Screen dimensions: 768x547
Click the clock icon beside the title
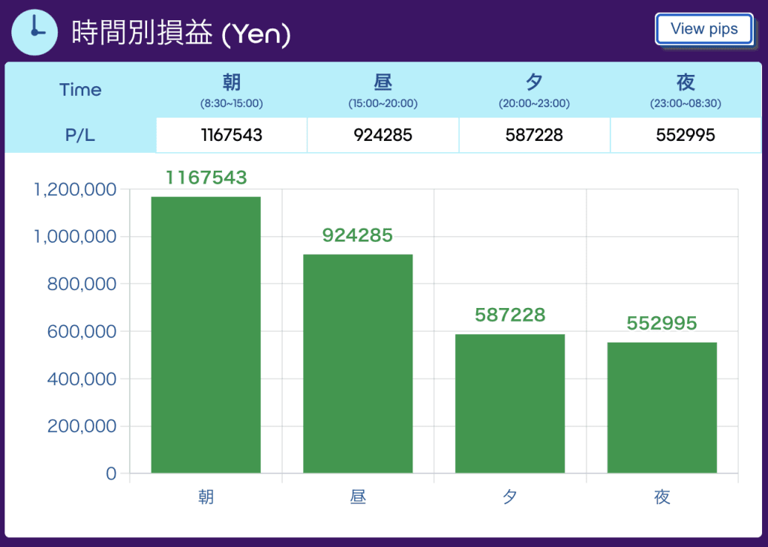pyautogui.click(x=34, y=31)
